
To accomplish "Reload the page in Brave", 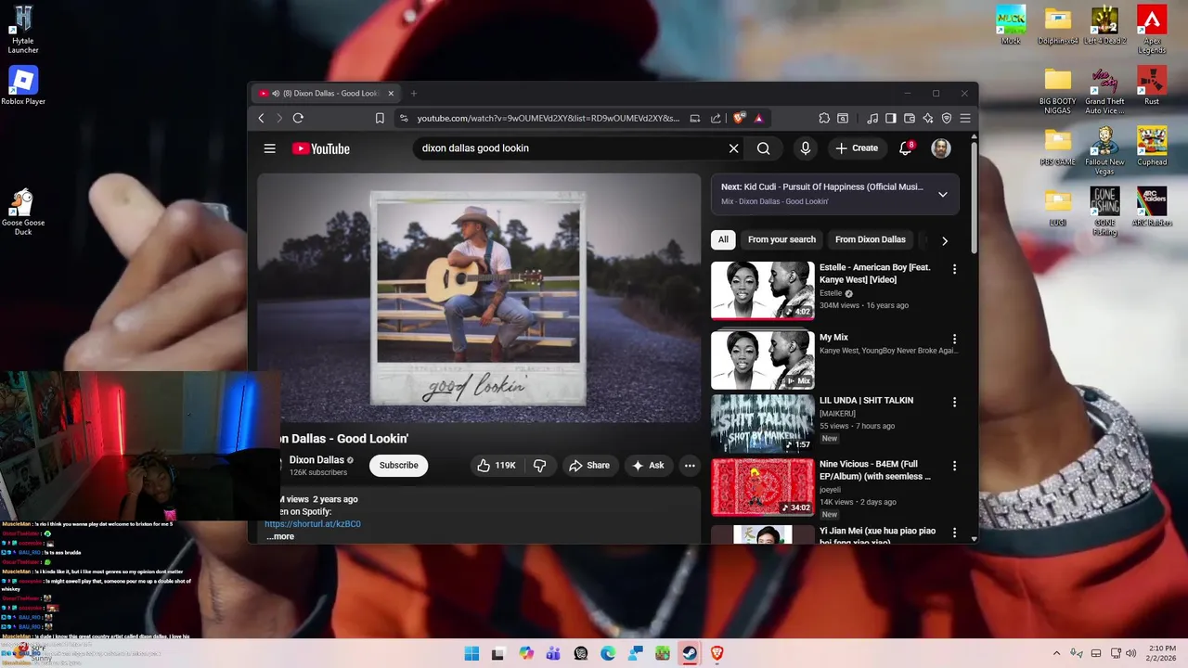I will [298, 118].
